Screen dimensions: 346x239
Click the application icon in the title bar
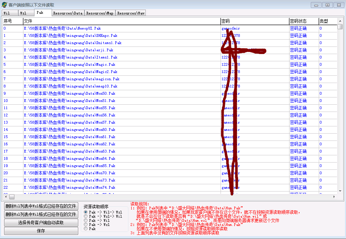pyautogui.click(x=4, y=5)
